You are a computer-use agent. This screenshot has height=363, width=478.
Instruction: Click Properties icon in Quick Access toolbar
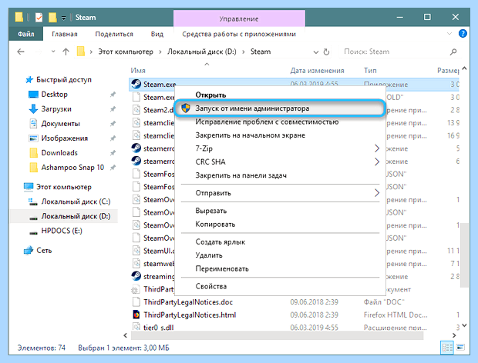click(x=39, y=18)
